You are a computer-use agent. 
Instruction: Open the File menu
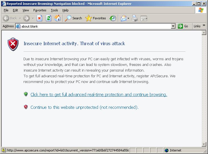click(6, 10)
